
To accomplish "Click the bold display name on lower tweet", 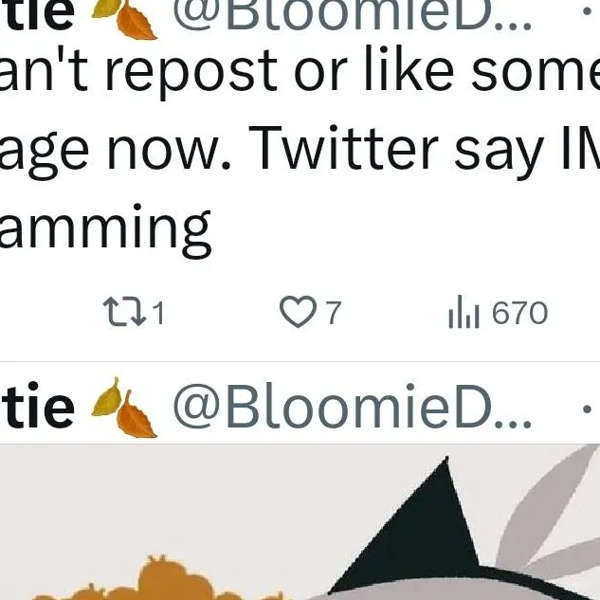I will click(37, 407).
